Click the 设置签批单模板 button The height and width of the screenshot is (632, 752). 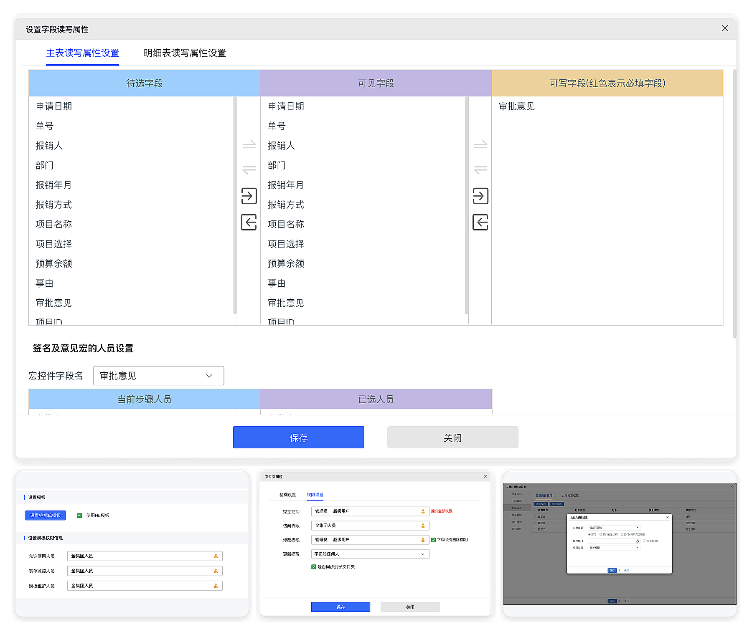click(x=45, y=515)
